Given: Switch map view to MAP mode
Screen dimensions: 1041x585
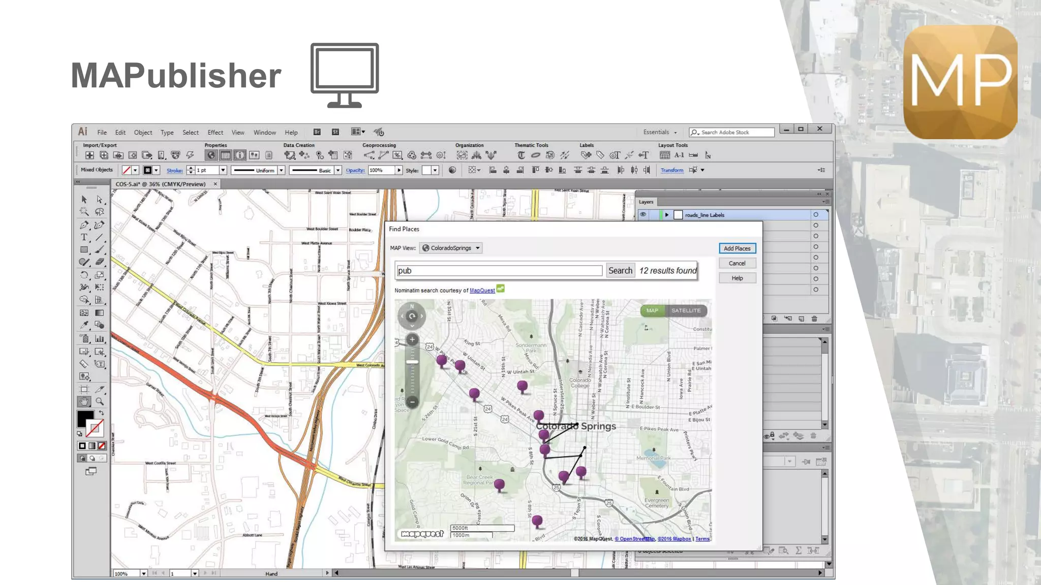Looking at the screenshot, I should click(652, 310).
